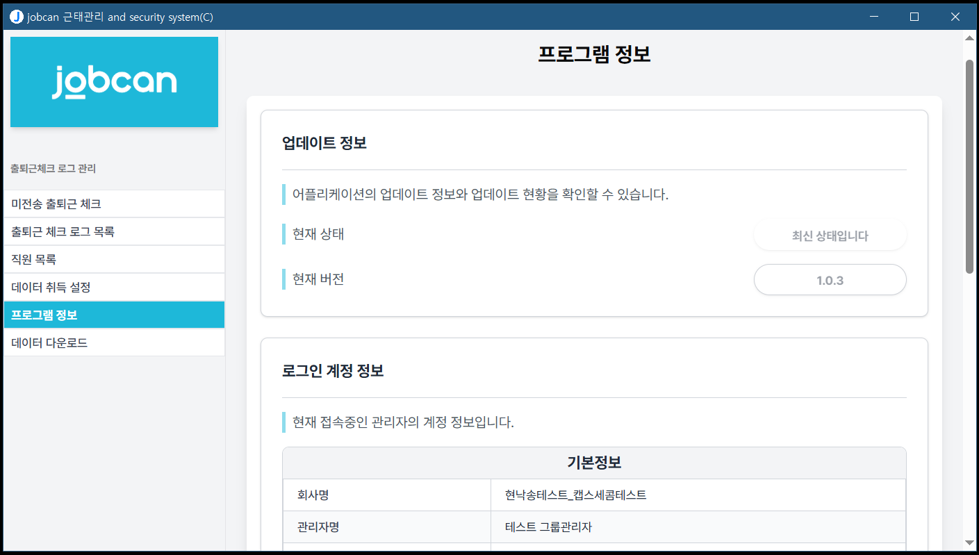Click the Jobcan app icon in title bar
This screenshot has height=555, width=979.
(x=17, y=17)
